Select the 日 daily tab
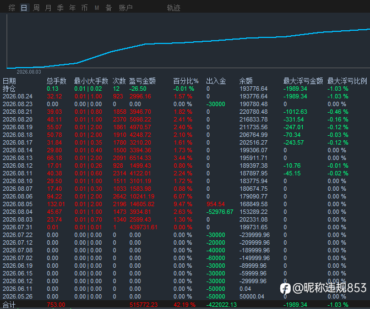Image resolution: width=370 pixels, height=309 pixels. click(x=24, y=8)
